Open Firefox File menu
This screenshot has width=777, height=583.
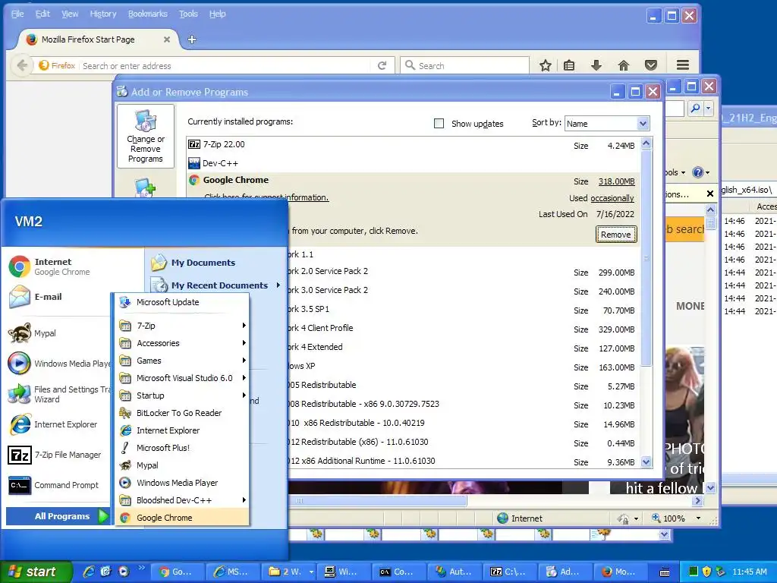point(17,14)
